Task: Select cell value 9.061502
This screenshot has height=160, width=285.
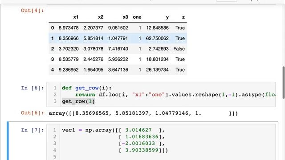Action: pyautogui.click(x=118, y=28)
